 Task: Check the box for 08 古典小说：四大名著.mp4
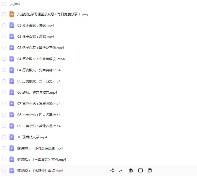(4, 115)
